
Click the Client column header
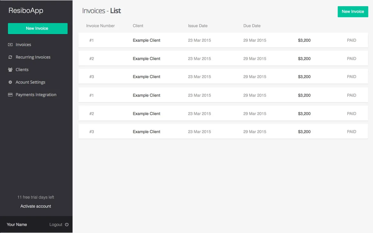click(x=138, y=26)
